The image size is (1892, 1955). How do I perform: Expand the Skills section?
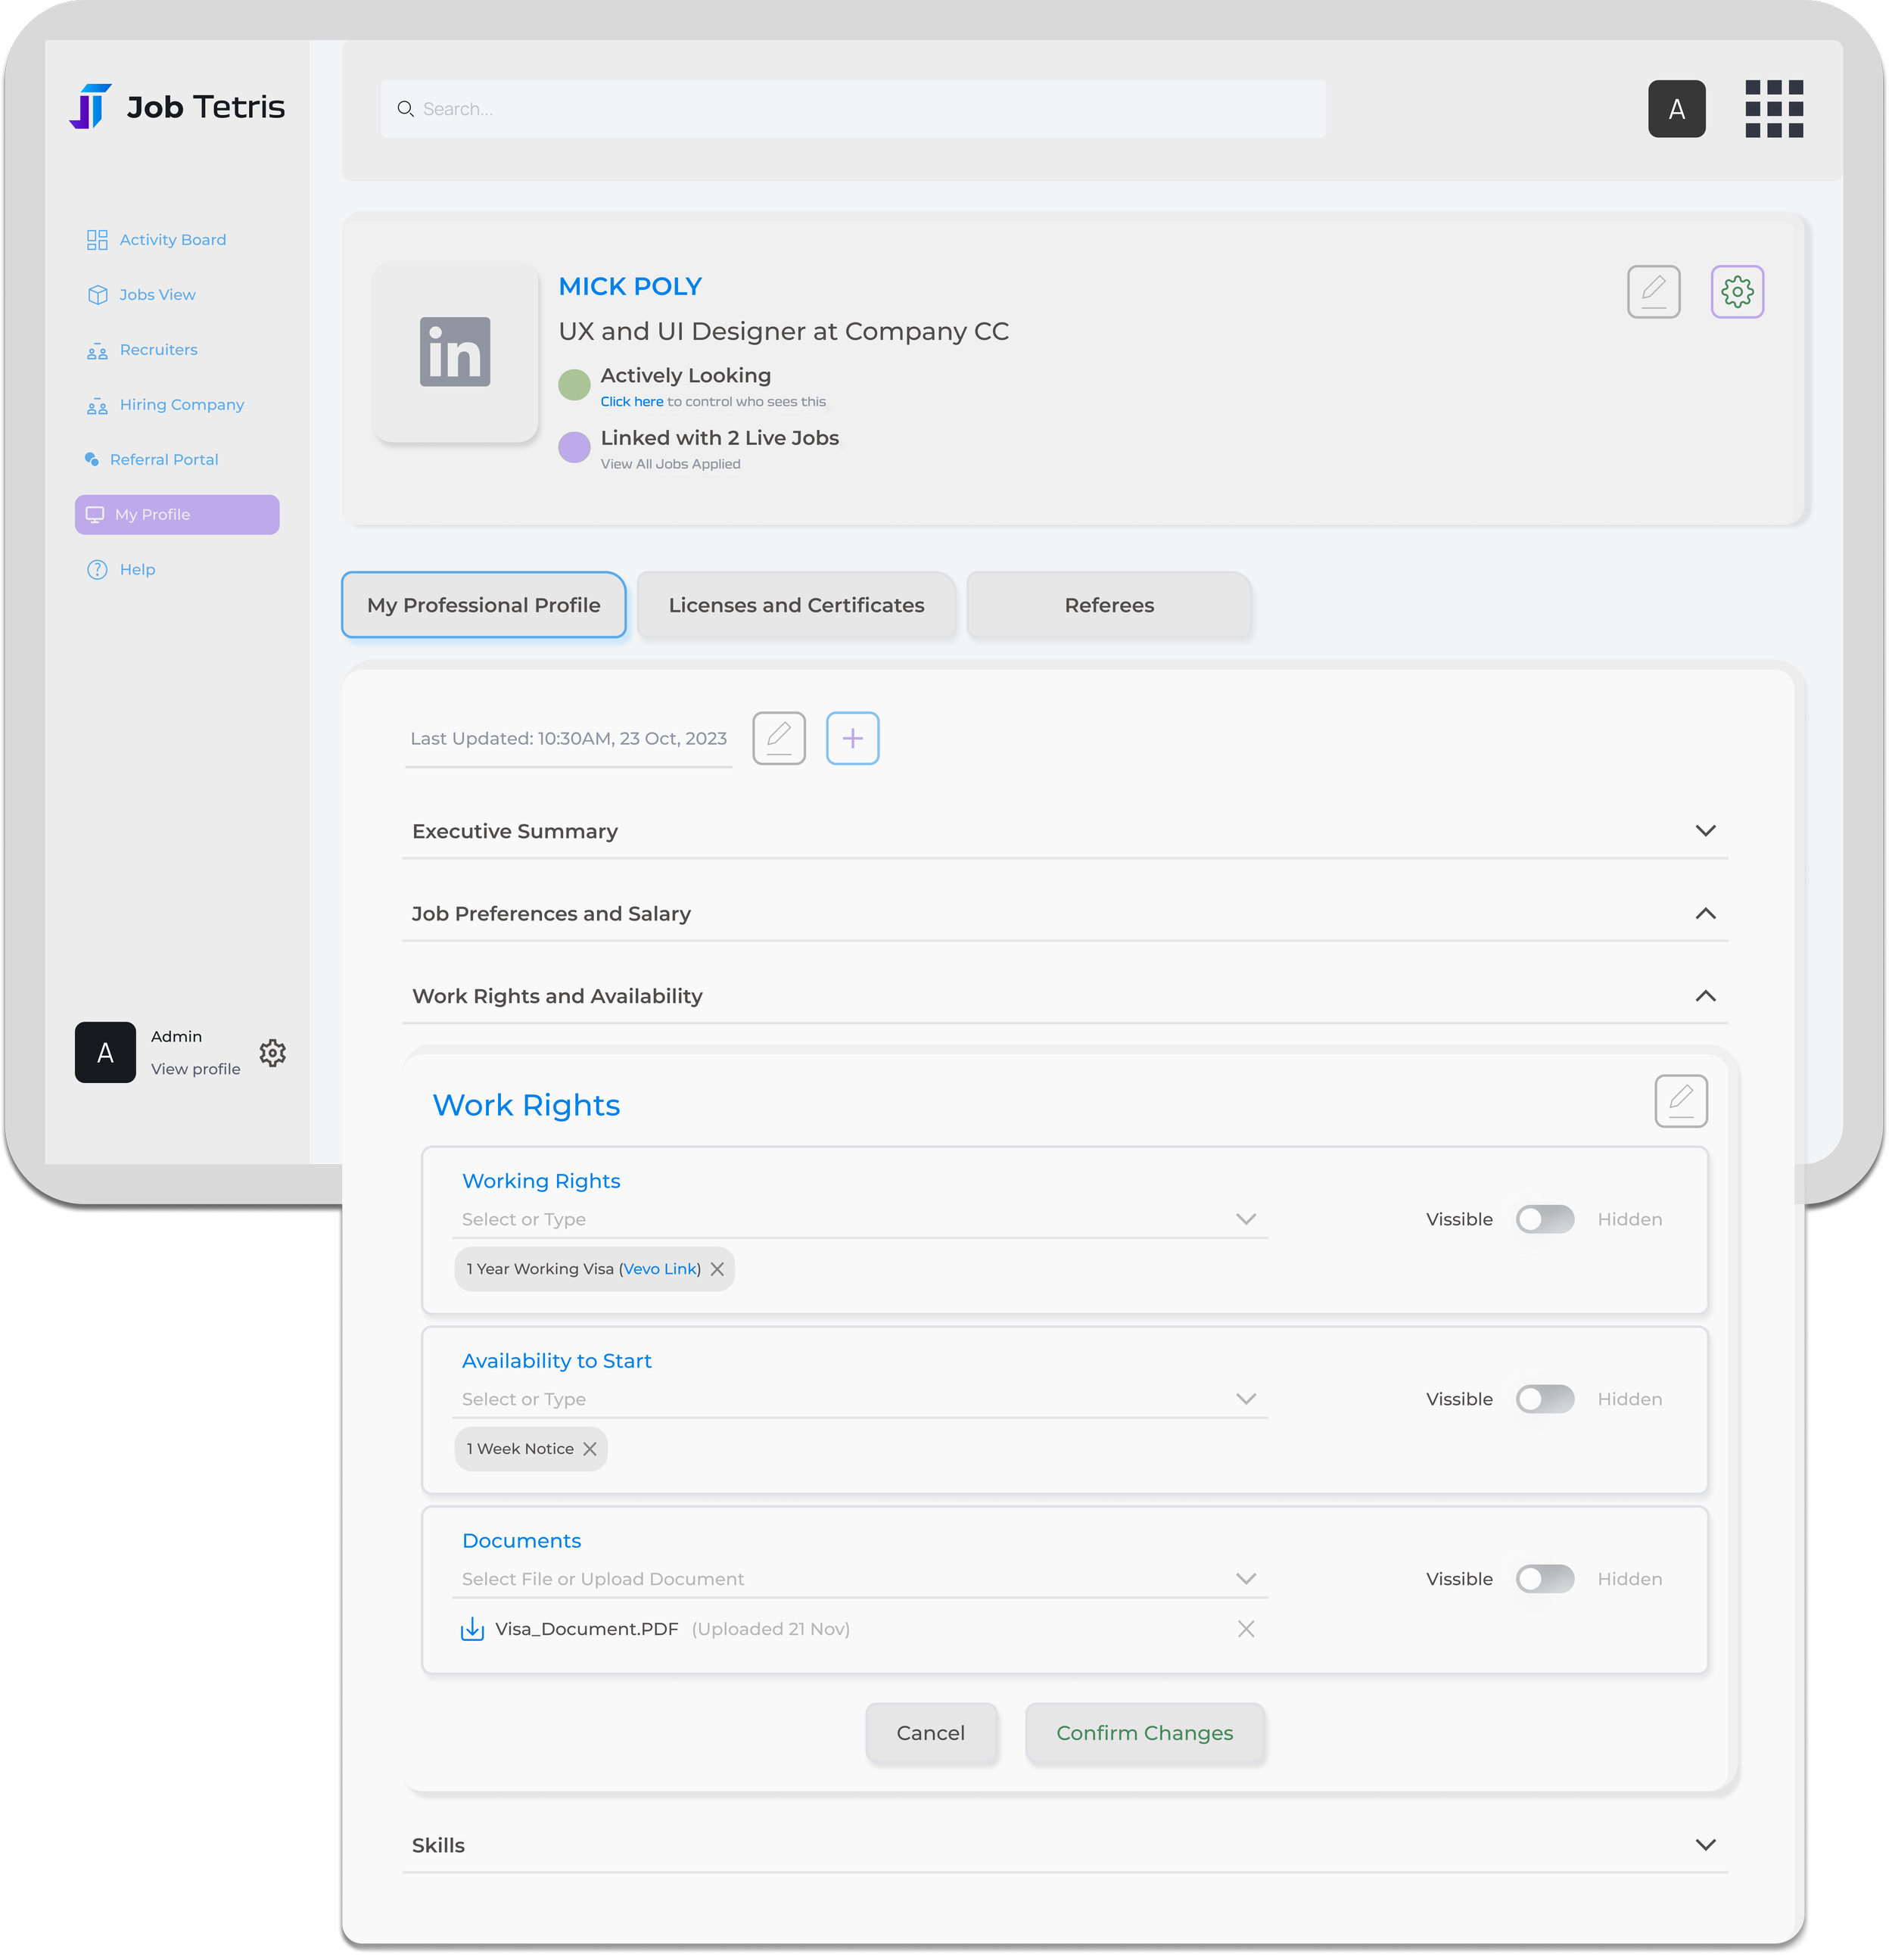[1707, 1844]
